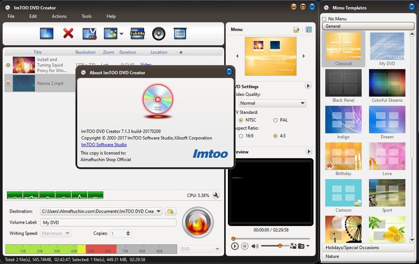Switch to the Nature templates category
The width and height of the screenshot is (419, 264).
coord(367,256)
